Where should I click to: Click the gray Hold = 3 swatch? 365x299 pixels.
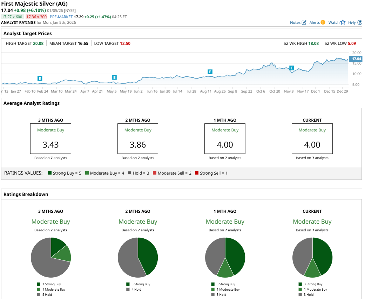point(129,173)
